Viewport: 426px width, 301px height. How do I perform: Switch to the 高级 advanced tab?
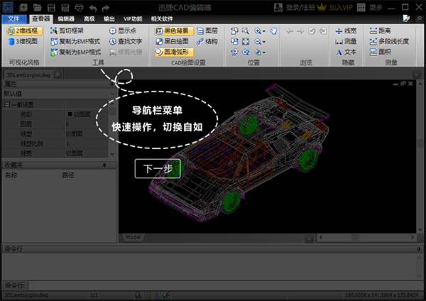pos(89,18)
